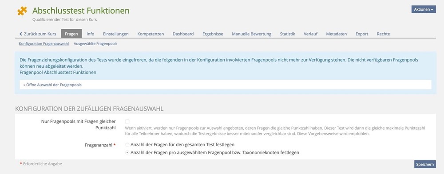Screen dimensions: 444x174
Task: Open Ausgewählte Fragenpools sub-tab
Action: coord(95,44)
